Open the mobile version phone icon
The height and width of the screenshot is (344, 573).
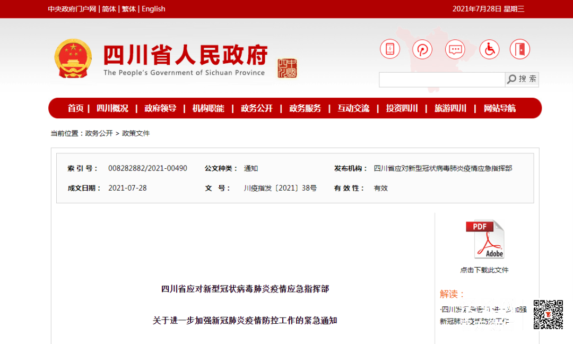390,49
